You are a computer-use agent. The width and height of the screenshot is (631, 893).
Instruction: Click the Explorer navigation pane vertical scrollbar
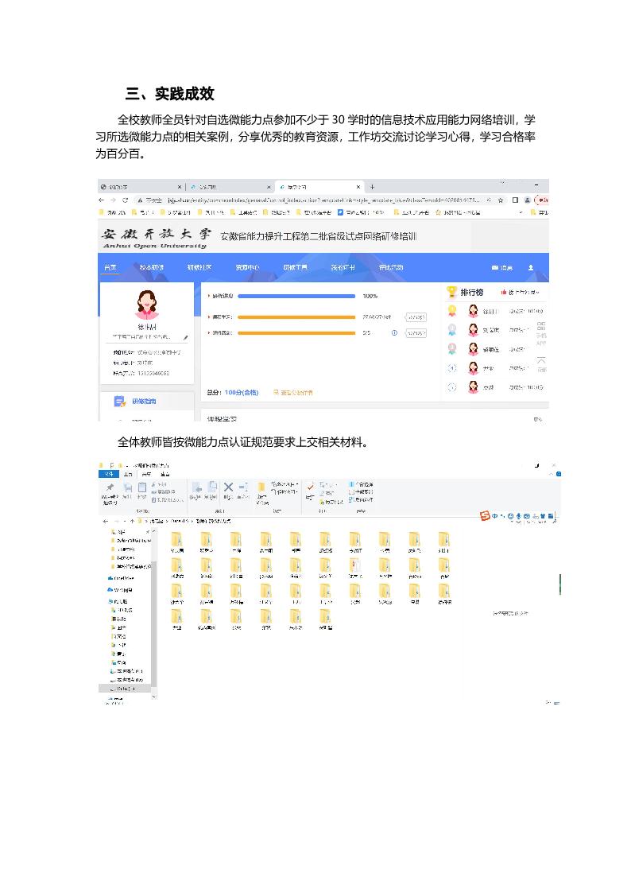point(153,623)
